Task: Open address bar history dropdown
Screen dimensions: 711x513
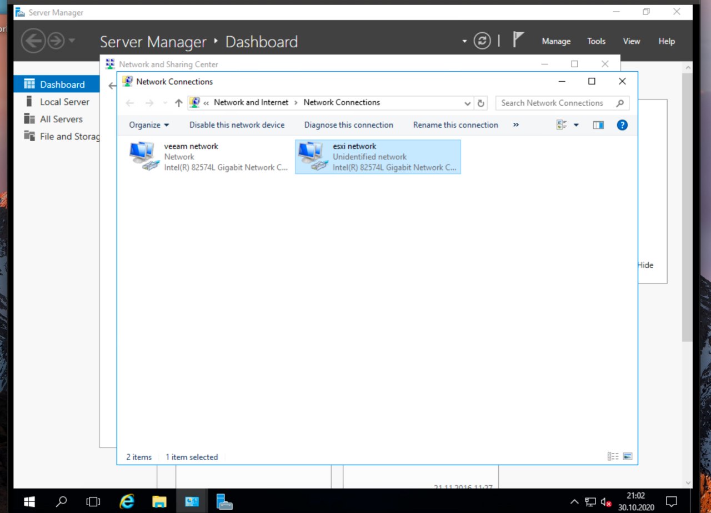Action: pyautogui.click(x=468, y=103)
